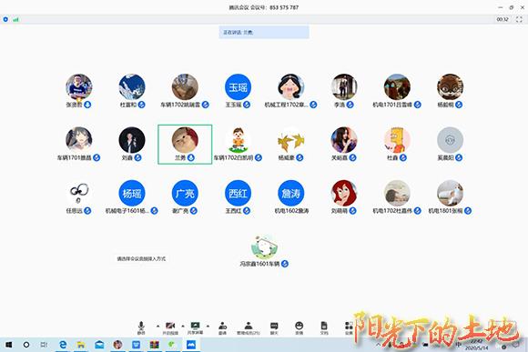Open the documents icon in the toolbar
Image resolution: width=528 pixels, height=352 pixels.
tap(324, 327)
